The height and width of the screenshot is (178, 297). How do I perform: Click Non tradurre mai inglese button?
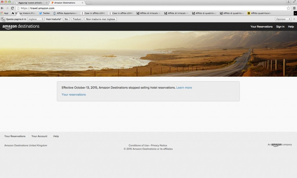[x=100, y=19]
